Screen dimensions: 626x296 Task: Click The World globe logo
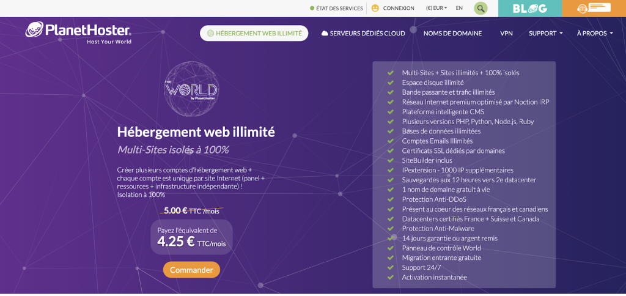[x=191, y=89]
